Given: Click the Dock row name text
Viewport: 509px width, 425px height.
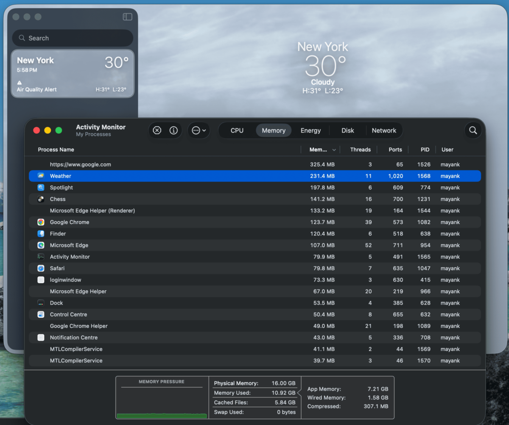Looking at the screenshot, I should click(x=56, y=303).
